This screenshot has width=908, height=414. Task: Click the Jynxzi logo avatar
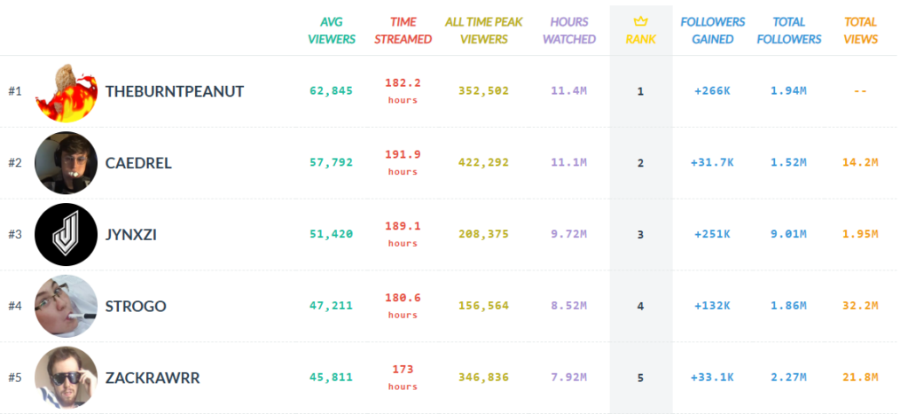(x=66, y=234)
